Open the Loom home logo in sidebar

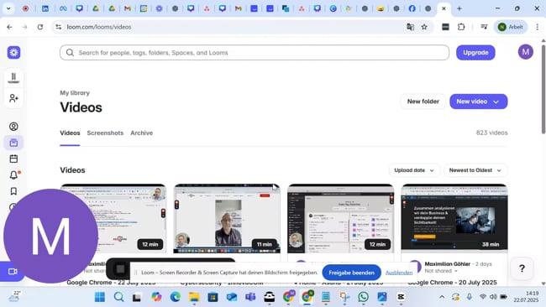tap(14, 53)
